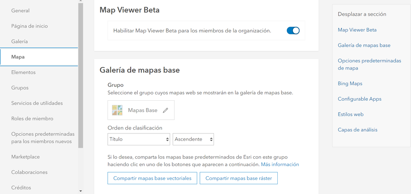This screenshot has width=411, height=194.
Task: Select Elementos in the left sidebar
Action: click(23, 72)
